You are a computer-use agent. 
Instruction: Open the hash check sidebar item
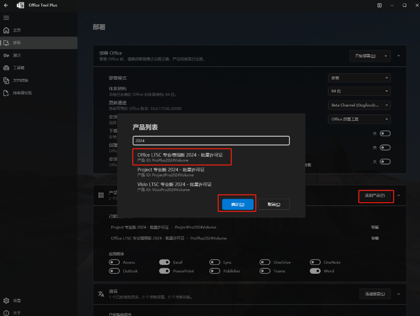coord(39,93)
